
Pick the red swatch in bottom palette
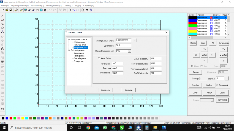pos(11,118)
